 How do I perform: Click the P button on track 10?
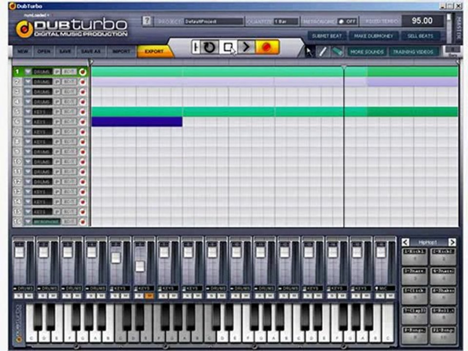coord(57,162)
